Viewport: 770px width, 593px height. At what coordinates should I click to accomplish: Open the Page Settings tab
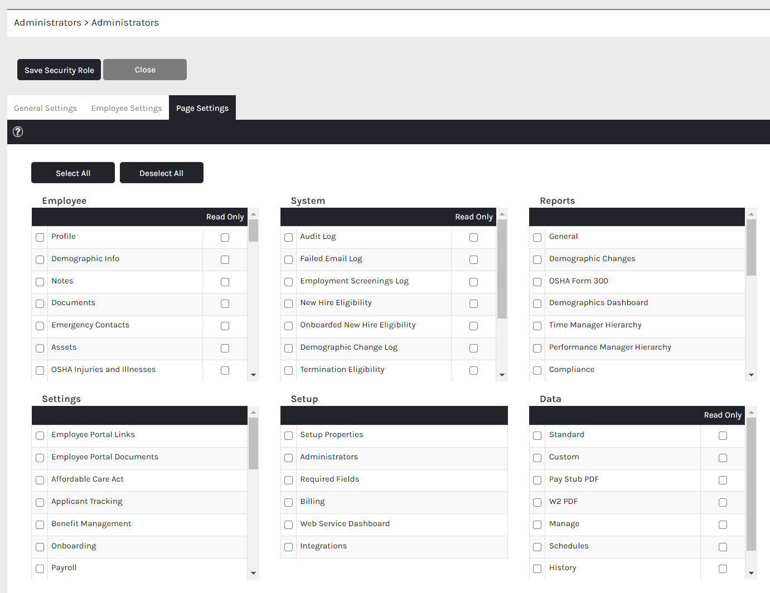click(202, 108)
